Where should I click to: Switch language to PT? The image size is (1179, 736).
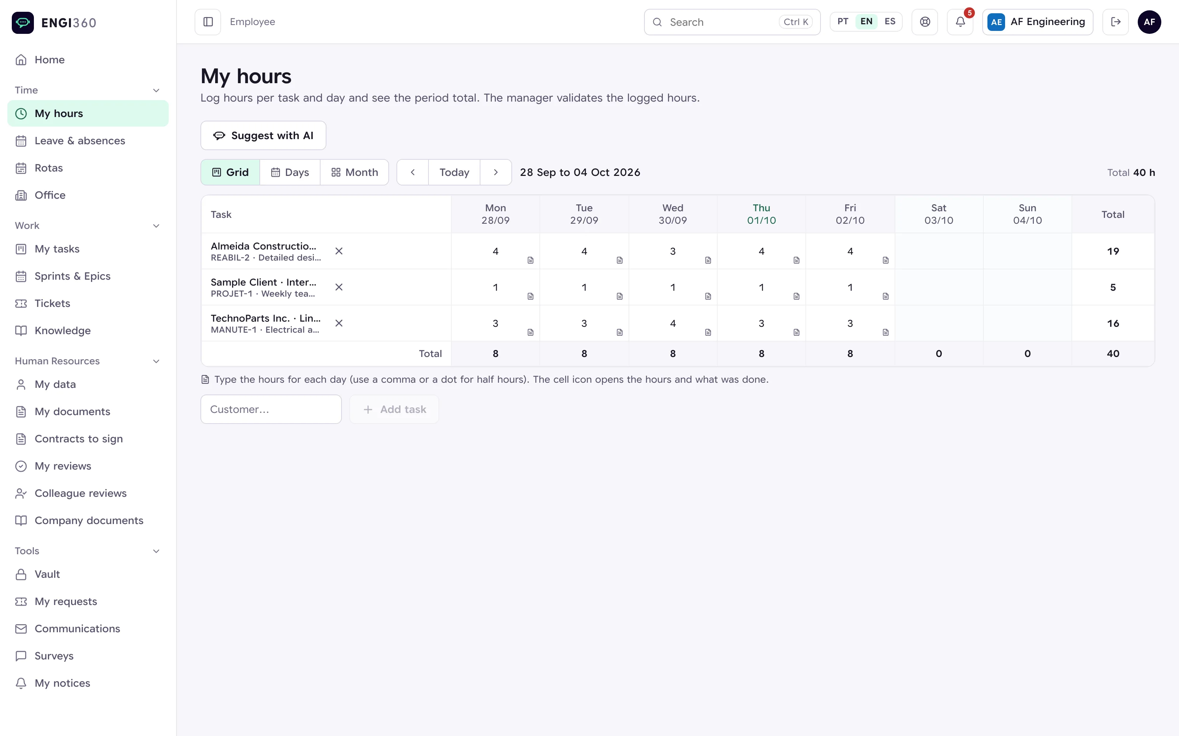843,21
